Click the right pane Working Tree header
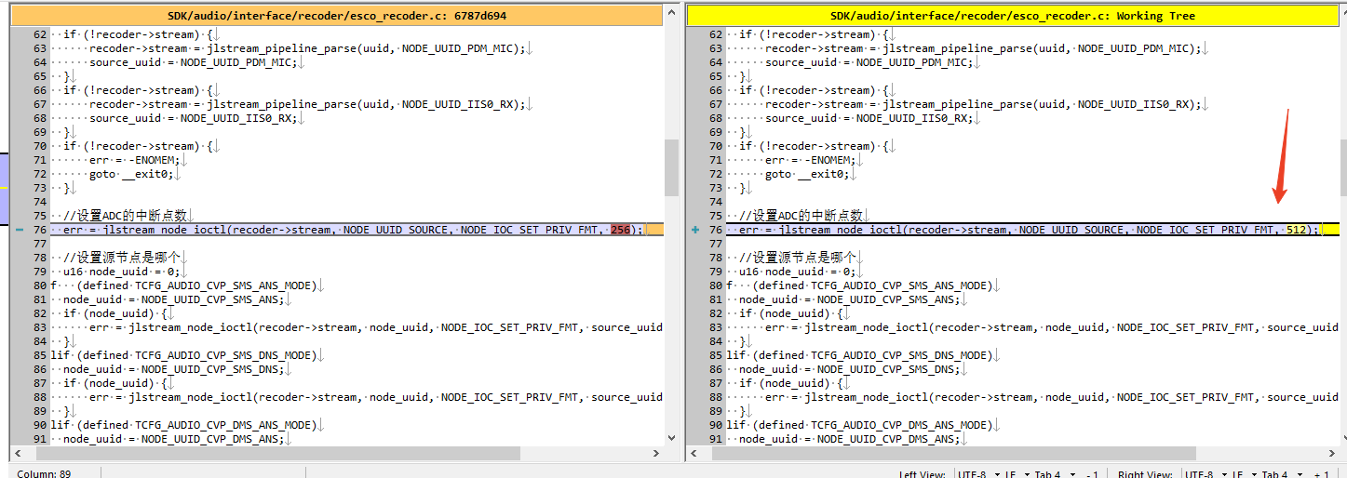The height and width of the screenshot is (478, 1347). point(1013,16)
